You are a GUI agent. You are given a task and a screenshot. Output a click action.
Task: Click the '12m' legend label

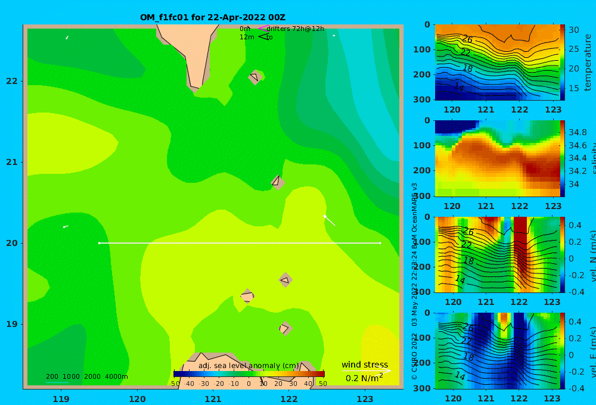pyautogui.click(x=247, y=37)
